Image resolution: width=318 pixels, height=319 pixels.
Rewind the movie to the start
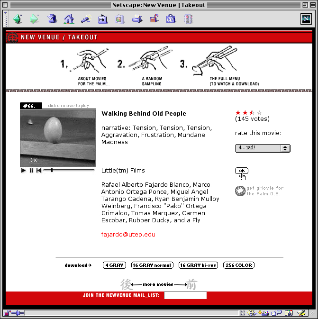(x=39, y=170)
